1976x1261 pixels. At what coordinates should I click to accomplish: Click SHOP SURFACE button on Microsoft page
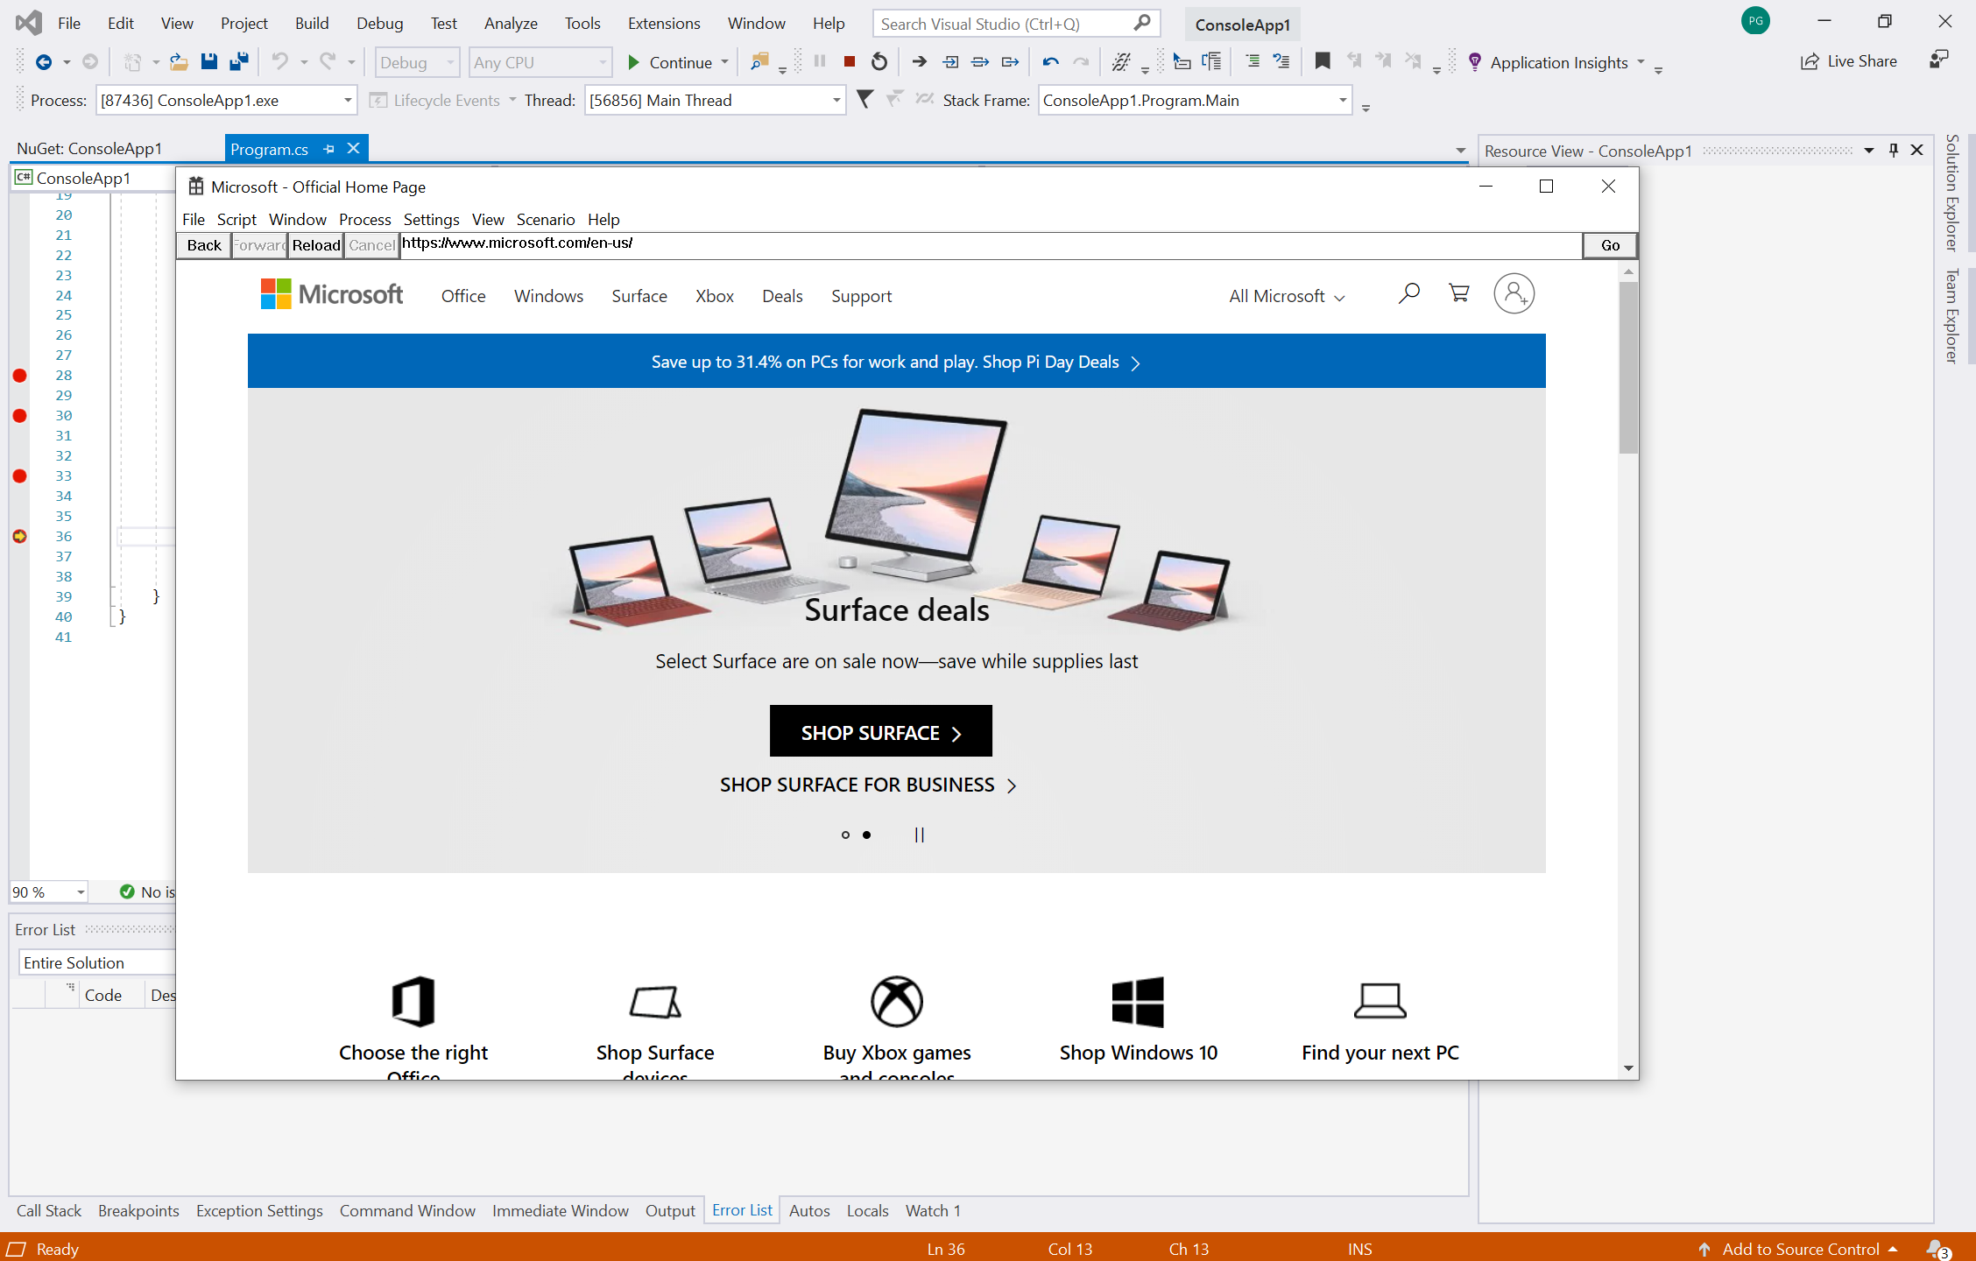click(x=880, y=729)
